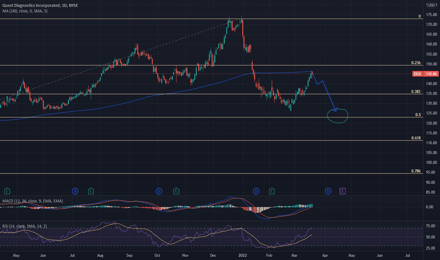440x260 pixels.
Task: Select the Fibonacci 0.618 level label
Action: click(x=416, y=138)
